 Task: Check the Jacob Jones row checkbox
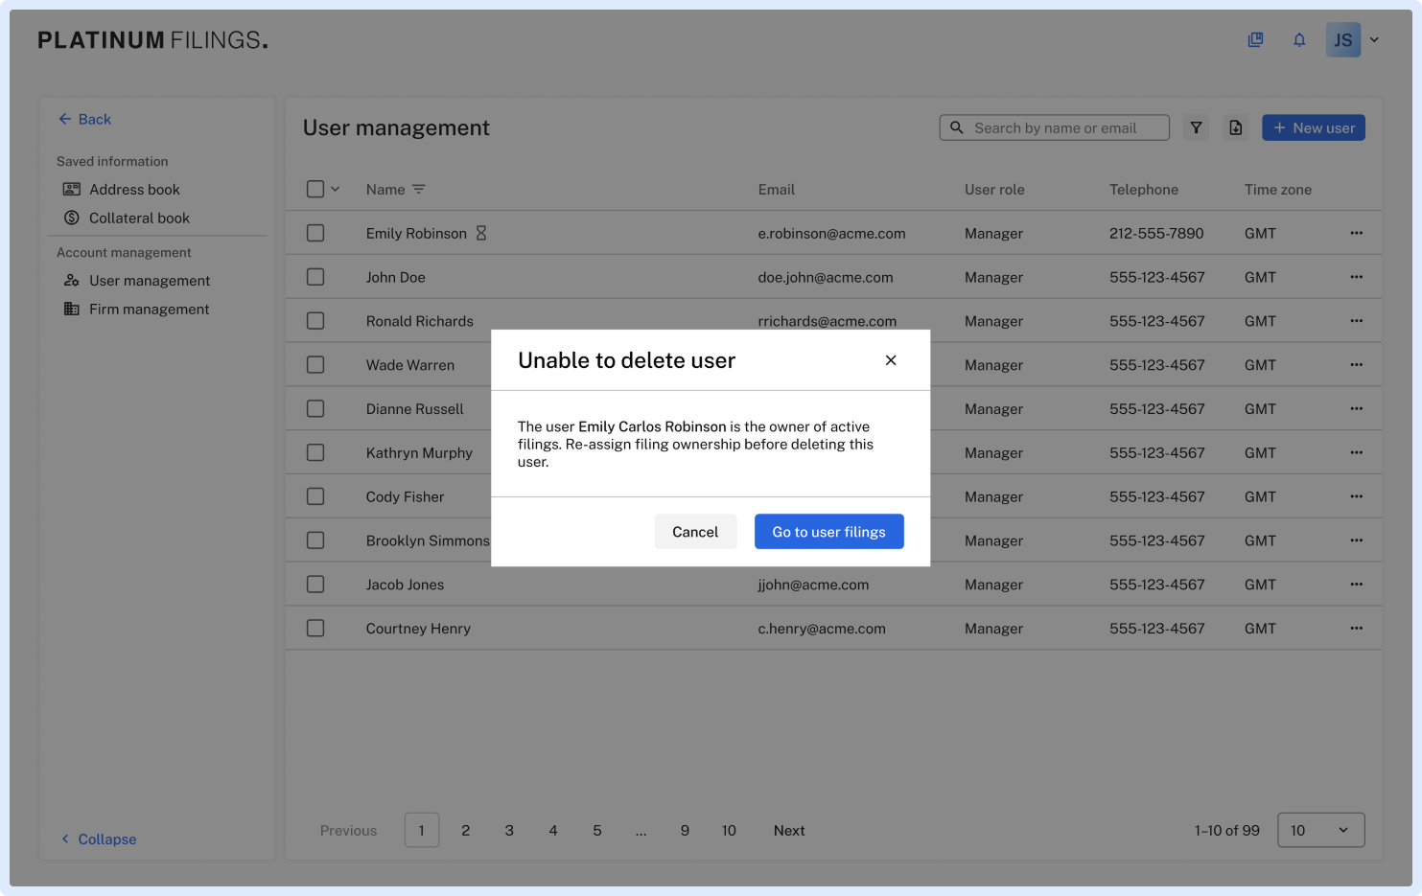(315, 585)
